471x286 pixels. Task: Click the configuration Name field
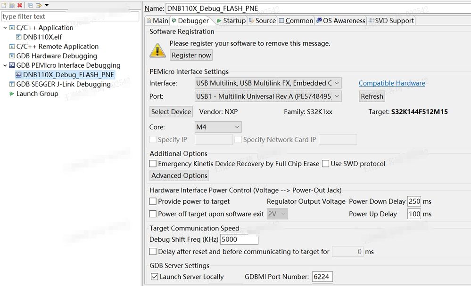click(318, 8)
